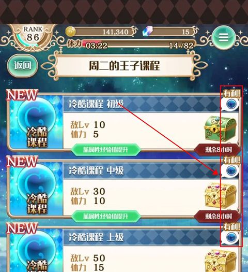The height and width of the screenshot is (272, 248).
Task: Tap the 剩余8小时 badge on 初级
Action: (x=218, y=150)
